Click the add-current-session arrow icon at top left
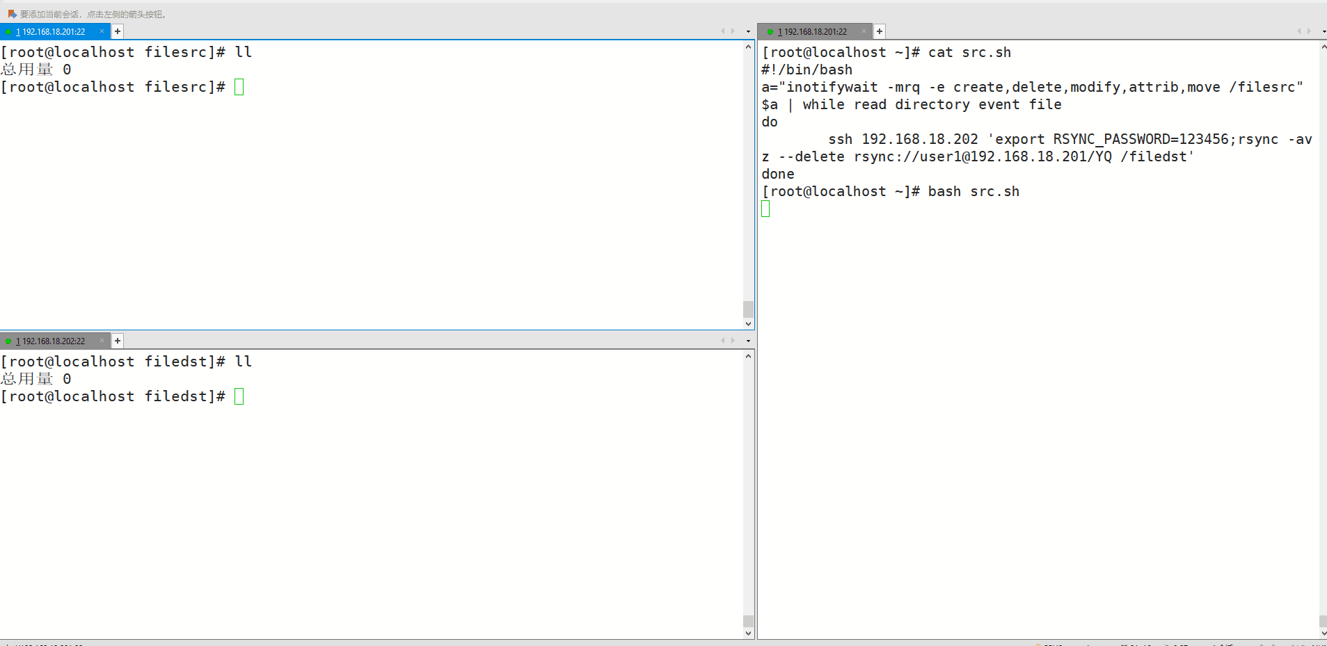Image resolution: width=1327 pixels, height=646 pixels. [x=12, y=14]
